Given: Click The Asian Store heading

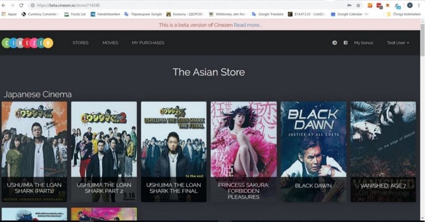Looking at the screenshot, I should [209, 72].
